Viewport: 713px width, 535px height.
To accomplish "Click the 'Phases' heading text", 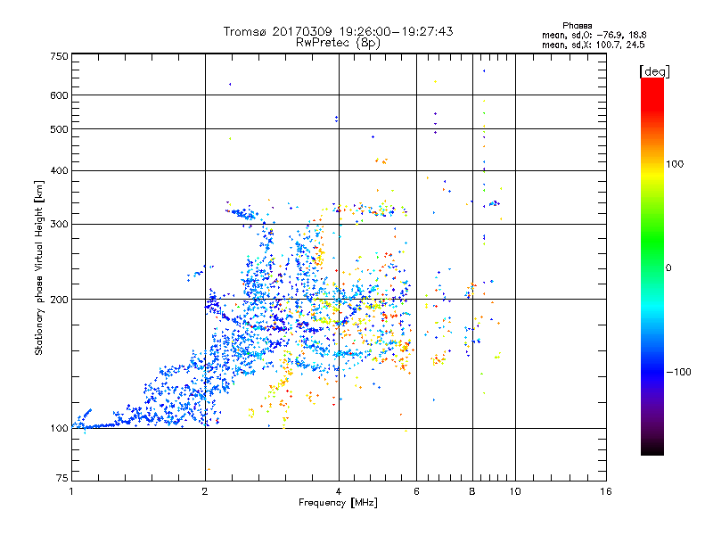I will (577, 26).
